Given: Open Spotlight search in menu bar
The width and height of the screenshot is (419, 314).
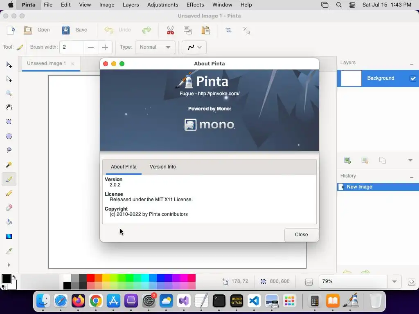Looking at the screenshot, I should point(338,5).
